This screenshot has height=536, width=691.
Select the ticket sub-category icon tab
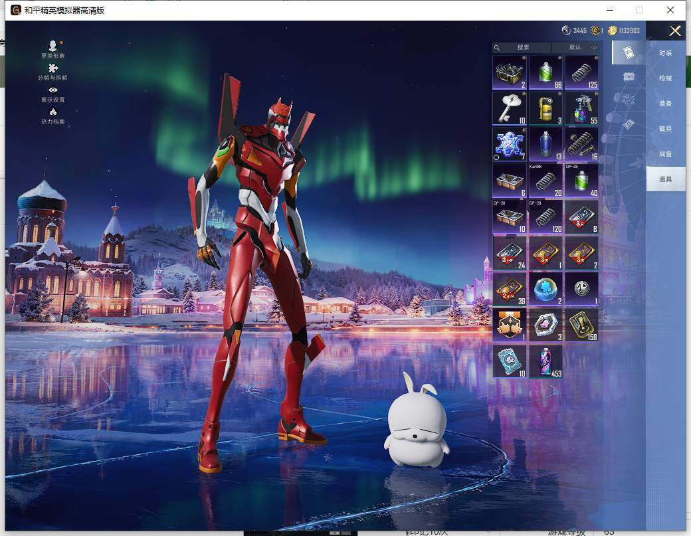point(629,124)
